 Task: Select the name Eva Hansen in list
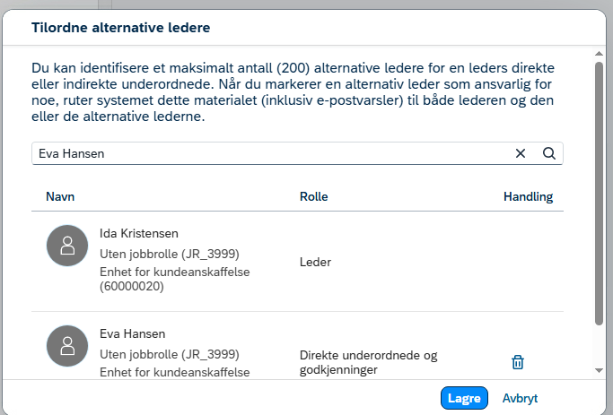133,333
